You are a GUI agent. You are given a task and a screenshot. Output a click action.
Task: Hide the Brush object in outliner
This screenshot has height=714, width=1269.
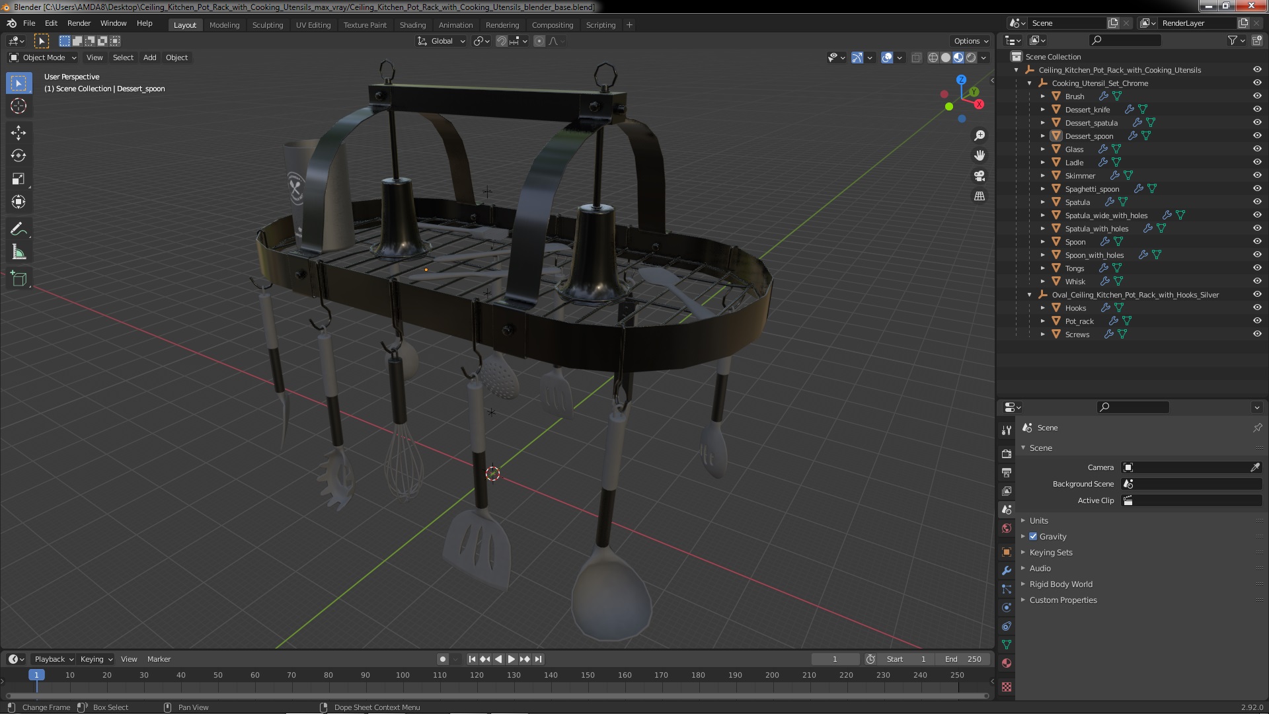1257,97
